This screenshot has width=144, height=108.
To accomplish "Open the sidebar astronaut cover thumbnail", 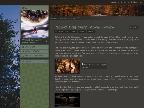I will pos(35,24).
